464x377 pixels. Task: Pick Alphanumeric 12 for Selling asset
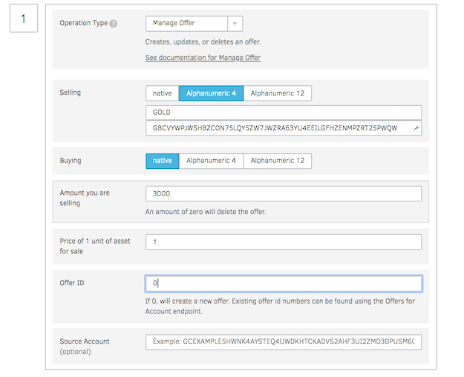pos(277,93)
